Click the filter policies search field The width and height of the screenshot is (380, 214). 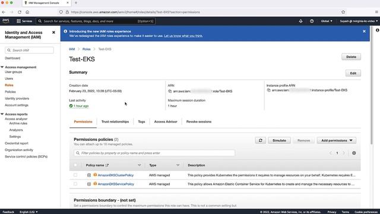point(154,153)
